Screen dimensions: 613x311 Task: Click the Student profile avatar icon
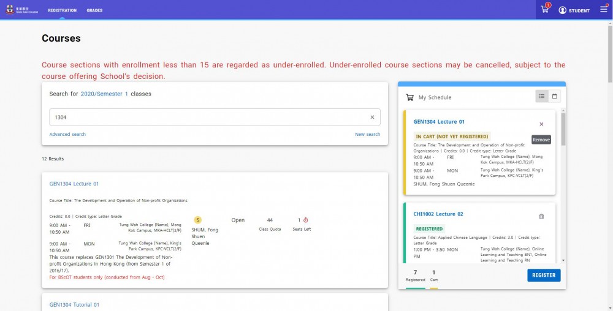click(x=562, y=10)
